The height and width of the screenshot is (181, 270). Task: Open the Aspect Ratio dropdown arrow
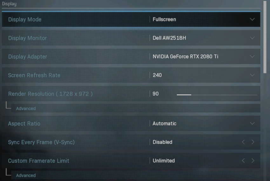click(252, 123)
